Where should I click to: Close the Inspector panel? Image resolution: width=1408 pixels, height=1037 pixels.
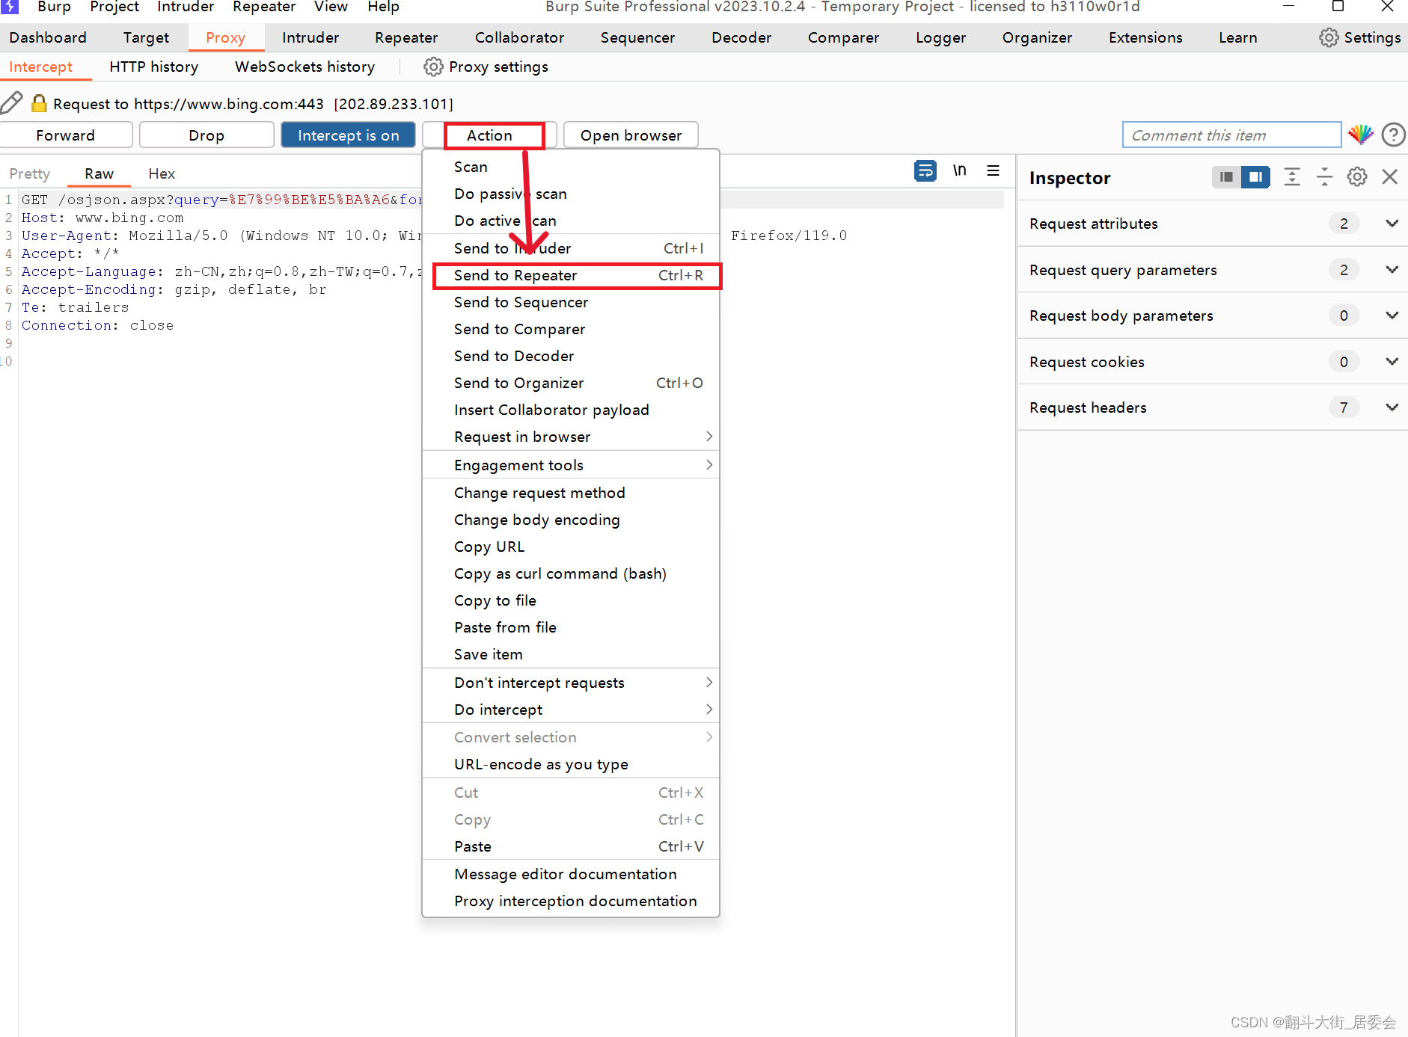click(x=1390, y=177)
